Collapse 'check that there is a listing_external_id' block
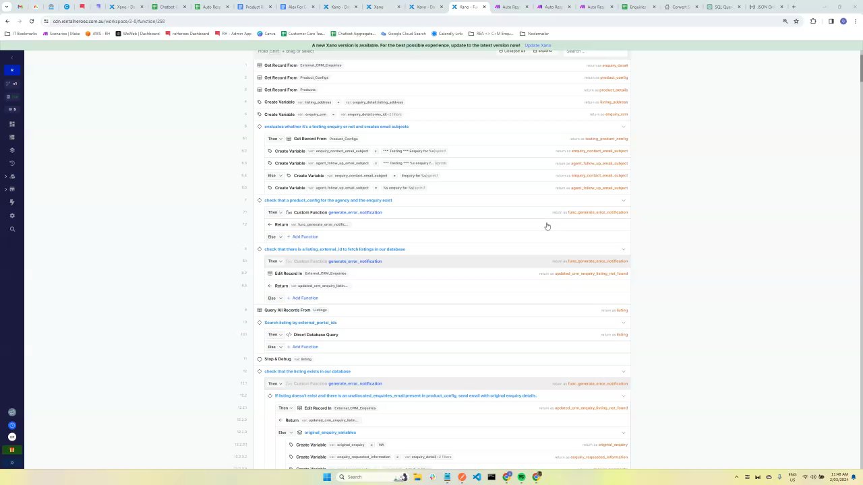 pos(623,249)
